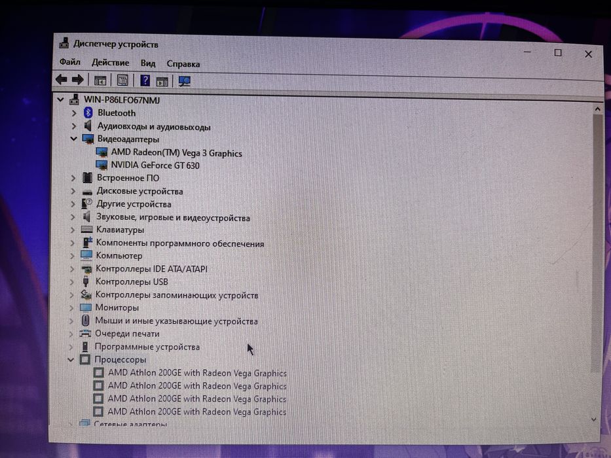611x458 pixels.
Task: Expand the Контроллеры USB category
Action: [x=71, y=281]
